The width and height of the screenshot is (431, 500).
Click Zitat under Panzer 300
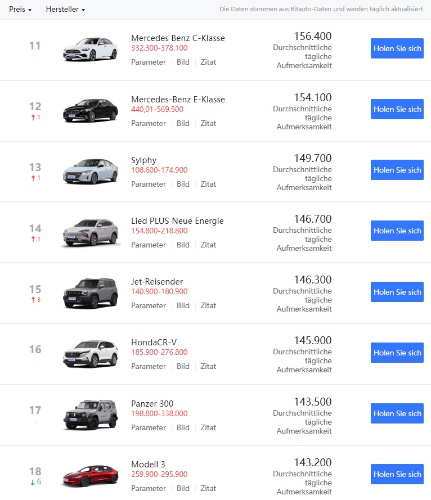(x=208, y=427)
